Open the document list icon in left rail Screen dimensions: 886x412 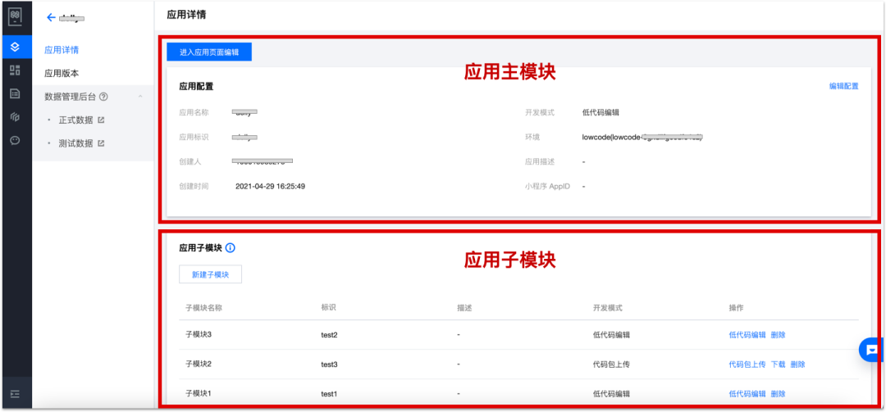15,93
